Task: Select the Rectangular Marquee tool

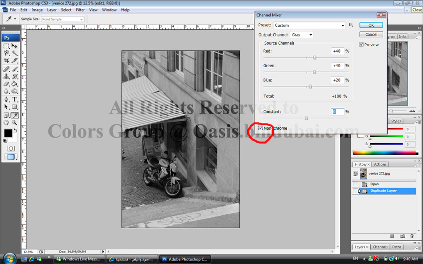Action: [x=6, y=46]
